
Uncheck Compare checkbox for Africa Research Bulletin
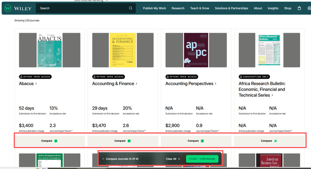pyautogui.click(x=276, y=141)
